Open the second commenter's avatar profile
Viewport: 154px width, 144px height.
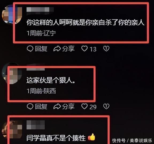[x=12, y=73]
